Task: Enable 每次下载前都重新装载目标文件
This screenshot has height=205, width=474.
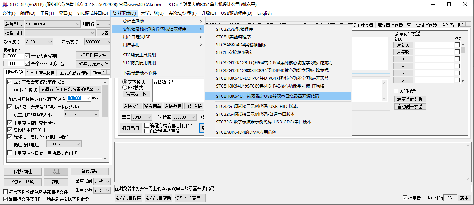Action: [x=5, y=192]
